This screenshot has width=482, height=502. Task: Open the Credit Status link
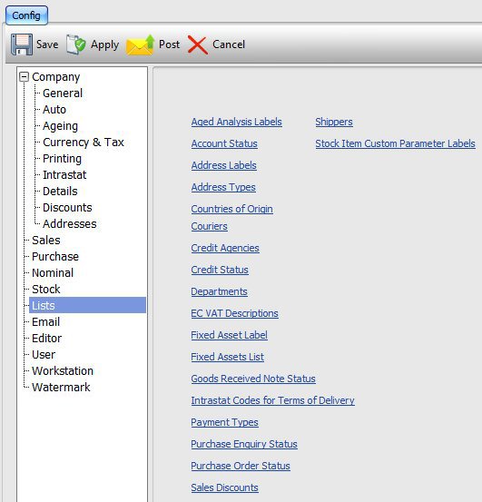point(220,270)
